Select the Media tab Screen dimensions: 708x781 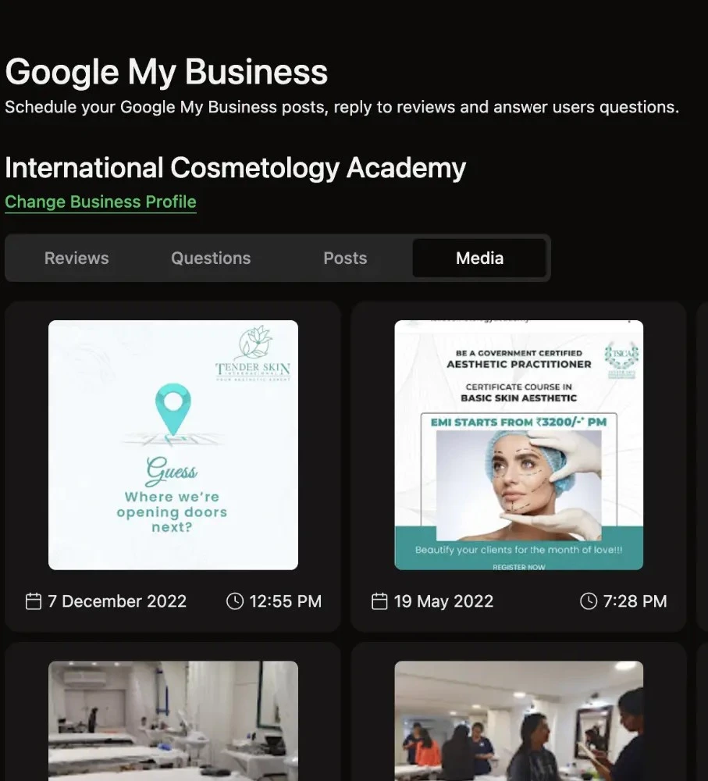coord(480,258)
